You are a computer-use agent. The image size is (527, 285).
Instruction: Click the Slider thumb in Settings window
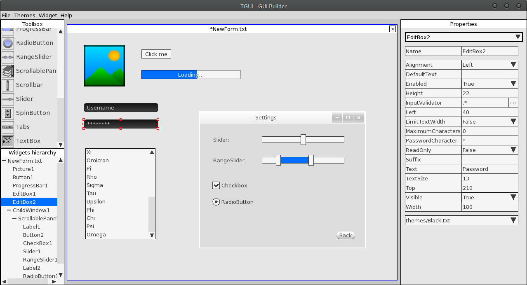coord(303,140)
